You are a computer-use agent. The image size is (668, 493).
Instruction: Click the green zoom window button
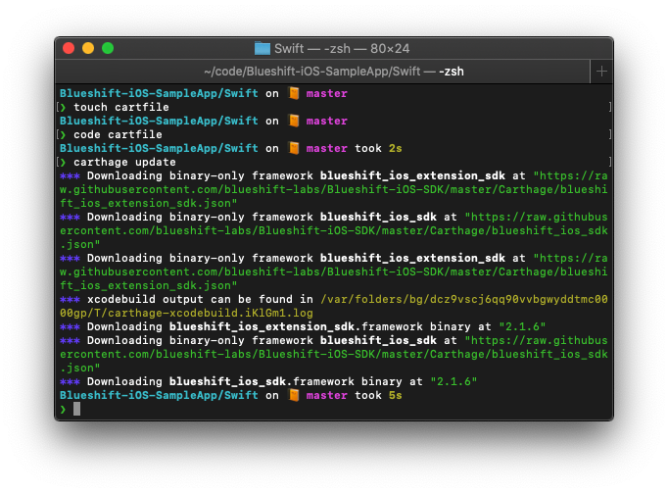click(108, 48)
